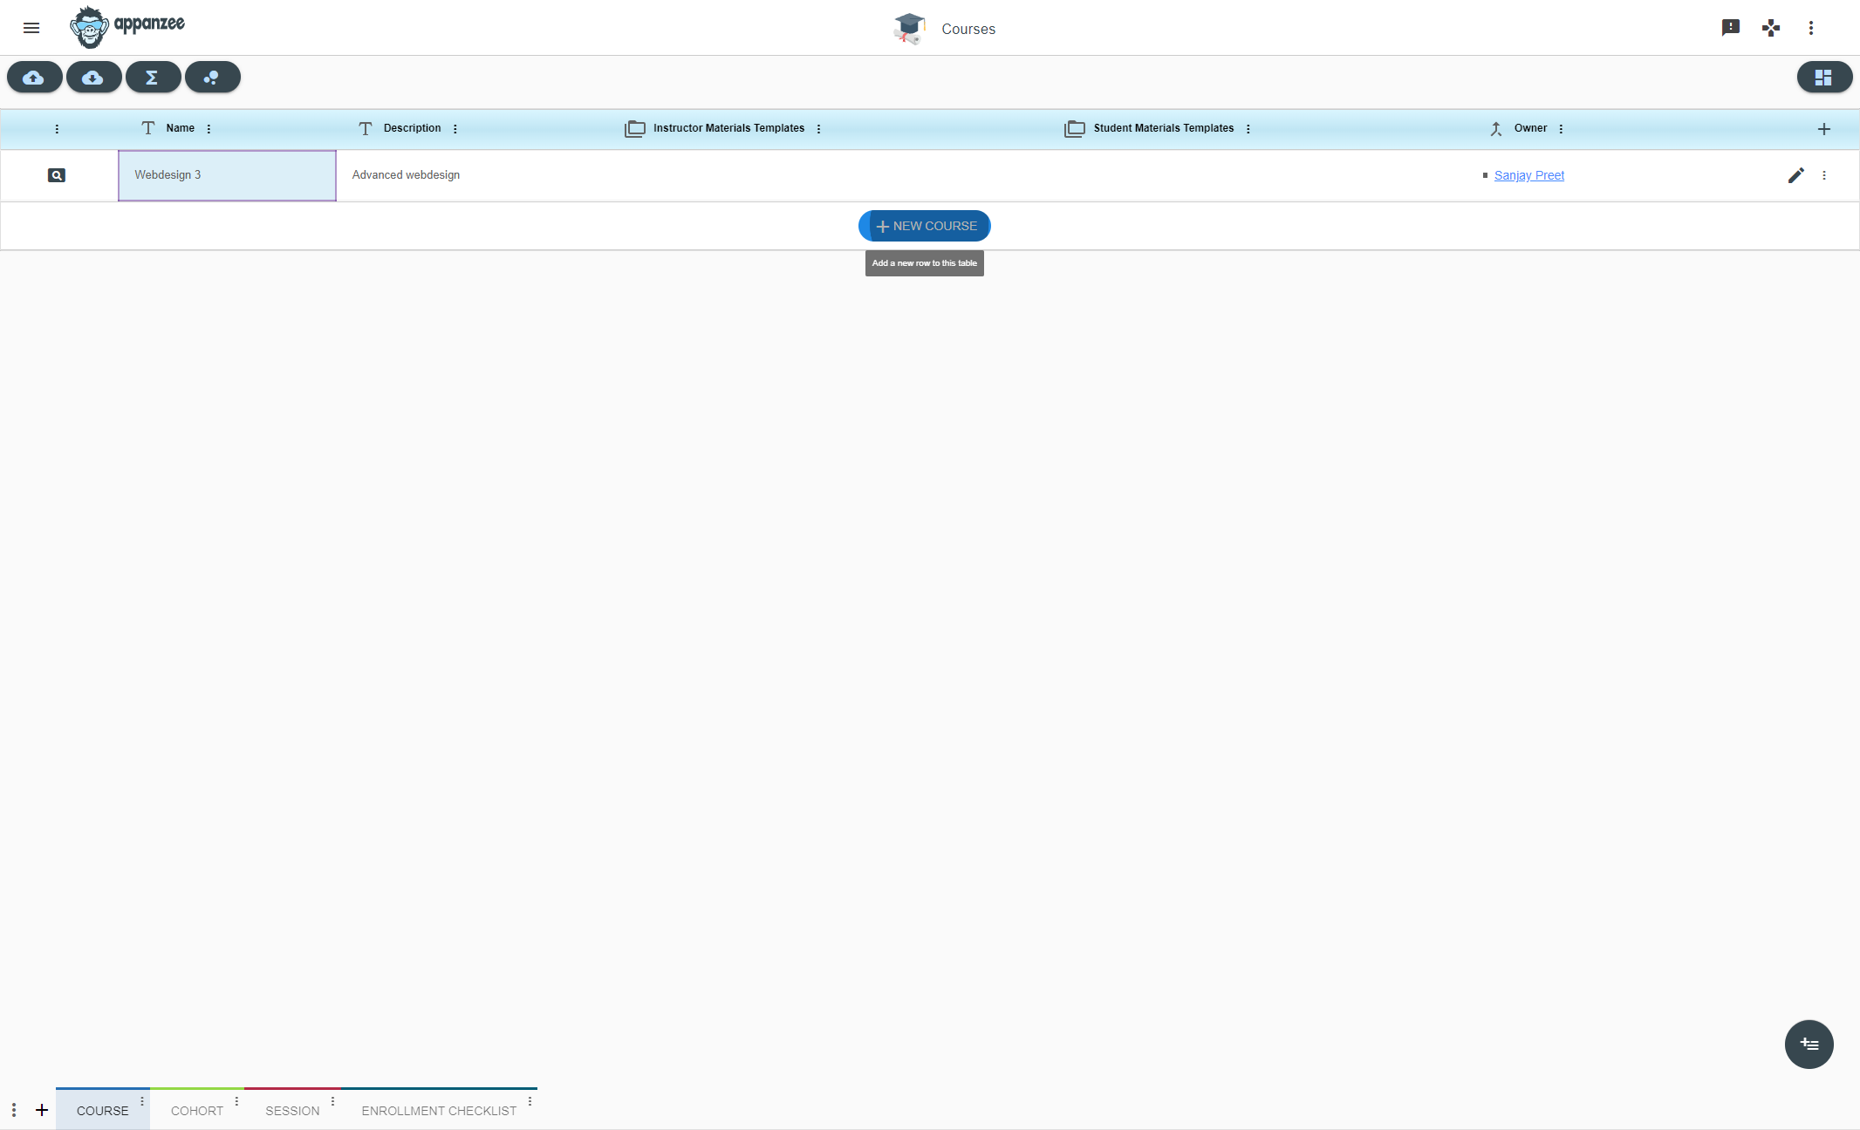Open the COURSE tab options menu

coord(143,1101)
